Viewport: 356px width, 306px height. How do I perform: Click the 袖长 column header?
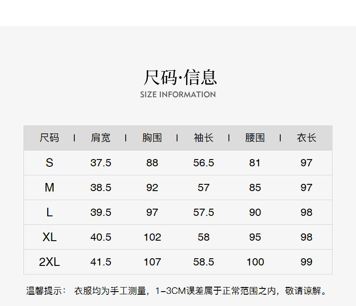204,138
